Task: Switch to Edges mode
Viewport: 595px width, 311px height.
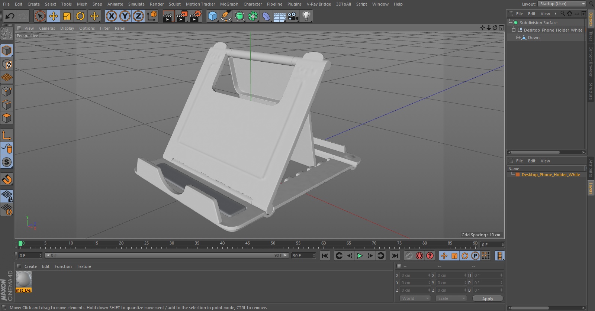Action: pos(7,105)
